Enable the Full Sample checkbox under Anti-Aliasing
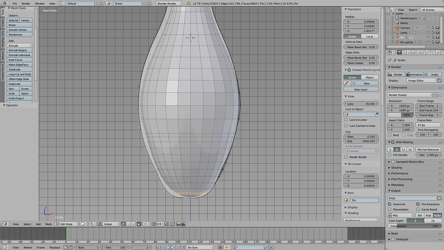Screen dimensions: 444x250 [390, 154]
